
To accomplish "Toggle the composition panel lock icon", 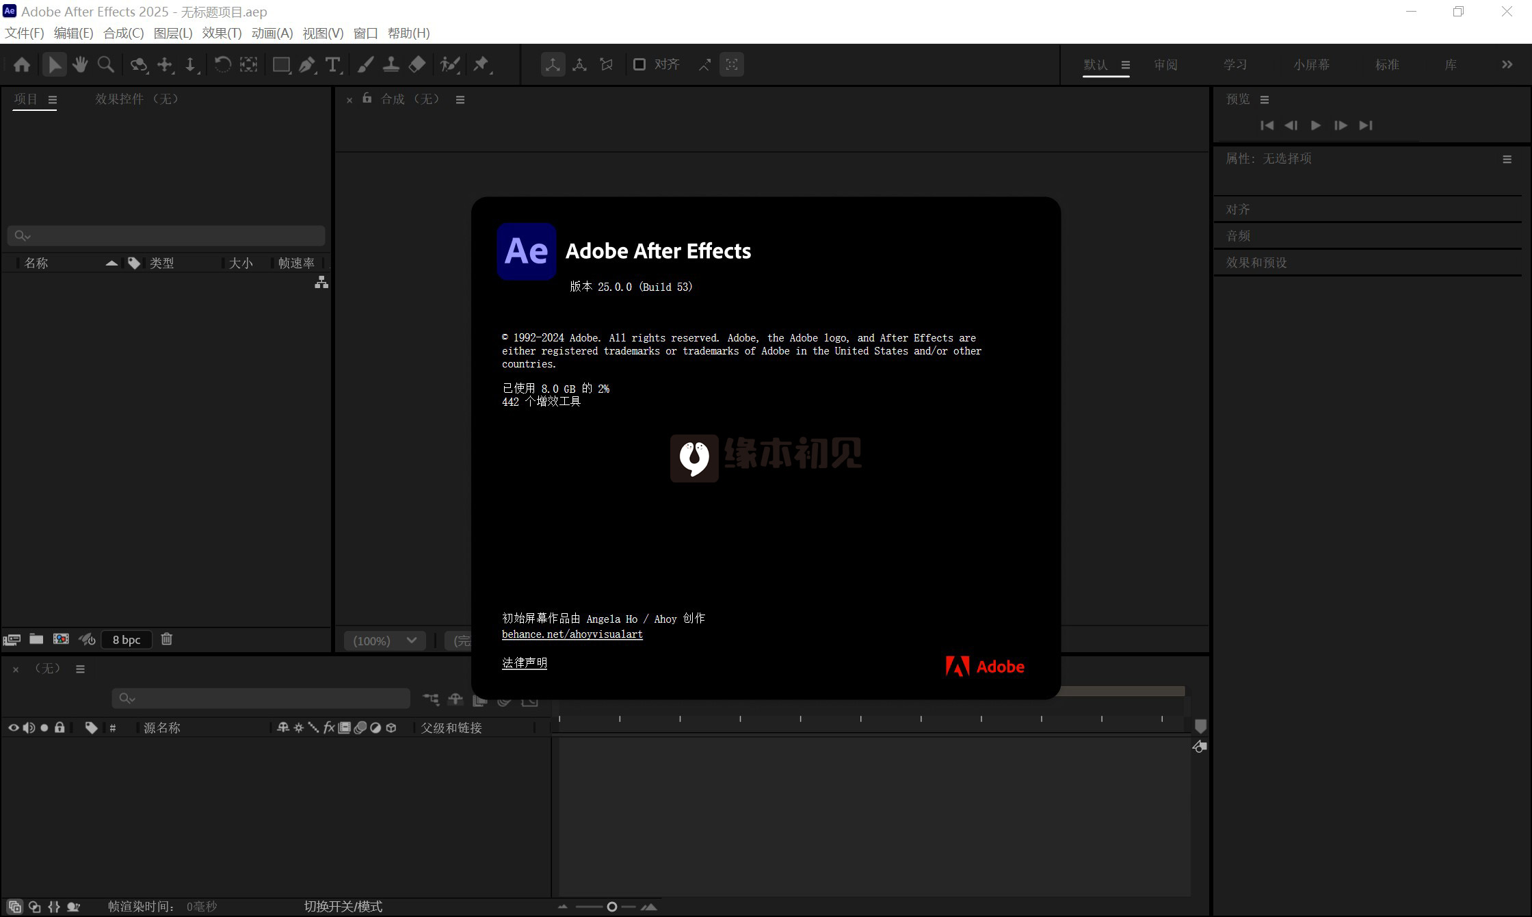I will (367, 99).
